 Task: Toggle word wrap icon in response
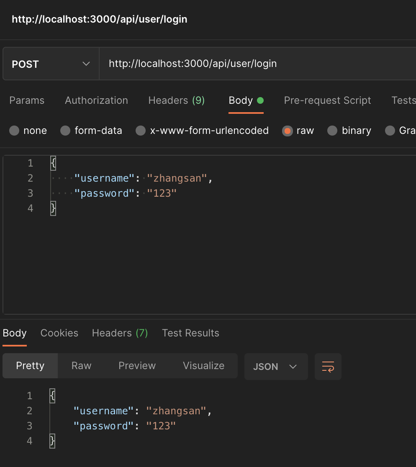pyautogui.click(x=328, y=367)
